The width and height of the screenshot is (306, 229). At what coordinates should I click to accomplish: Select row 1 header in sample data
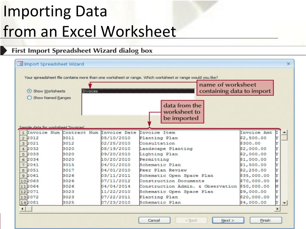pyautogui.click(x=23, y=133)
